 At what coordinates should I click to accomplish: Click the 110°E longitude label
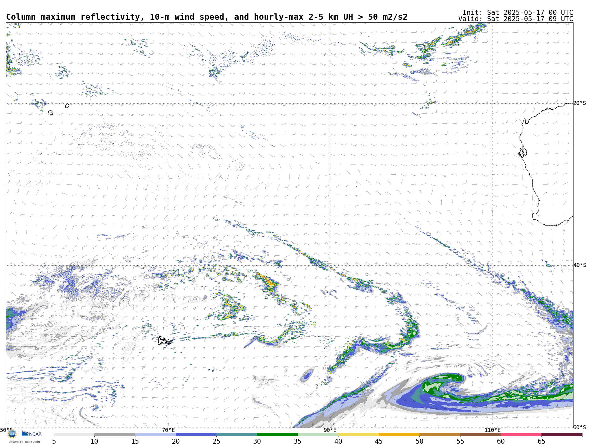(x=493, y=430)
